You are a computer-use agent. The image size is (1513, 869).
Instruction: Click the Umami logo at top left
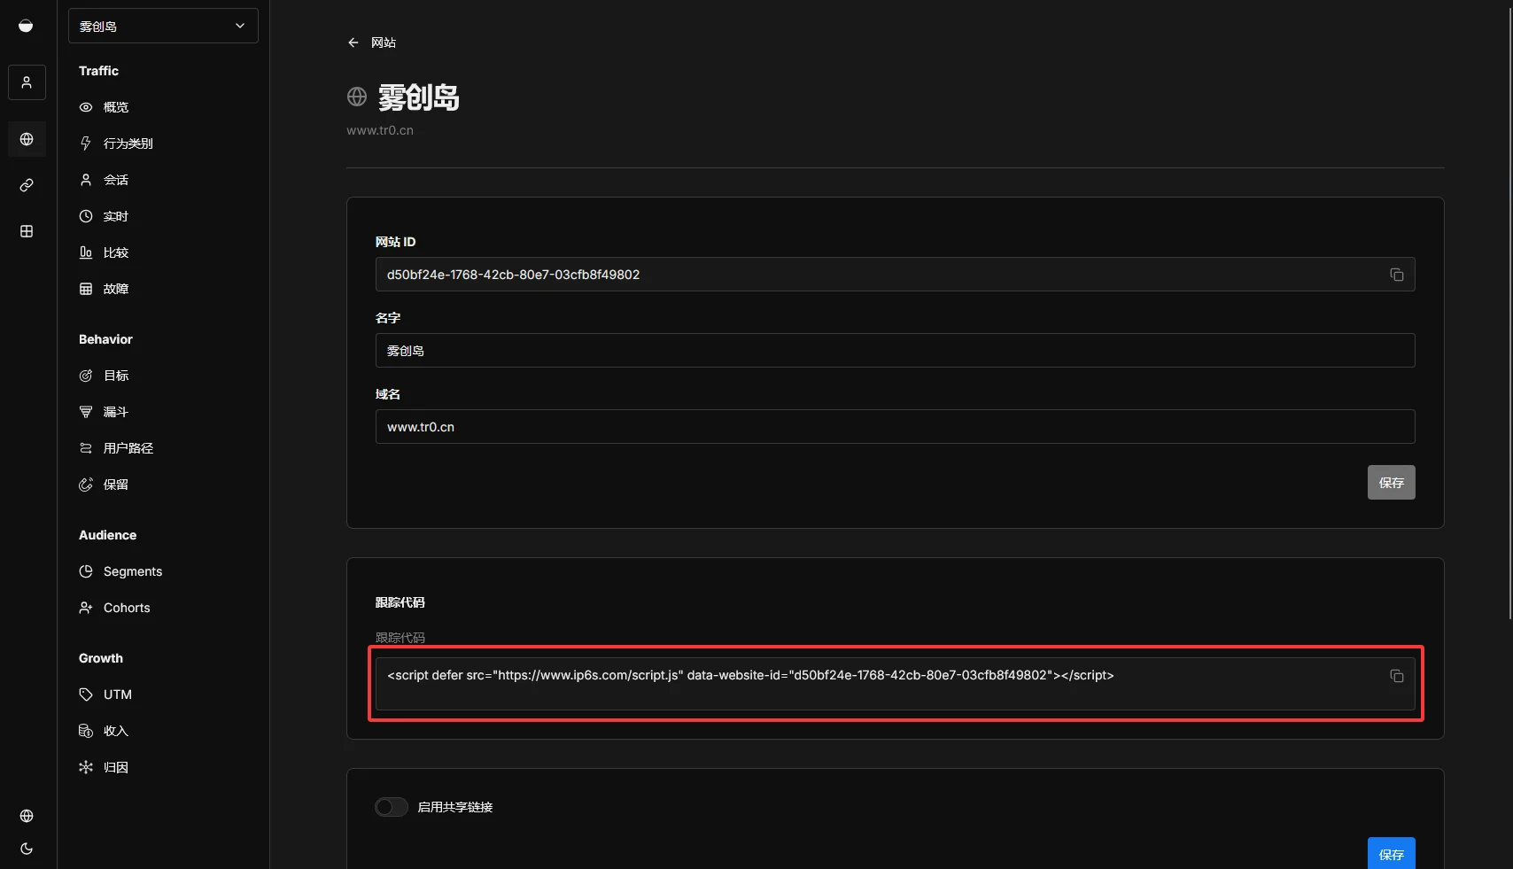pyautogui.click(x=26, y=26)
